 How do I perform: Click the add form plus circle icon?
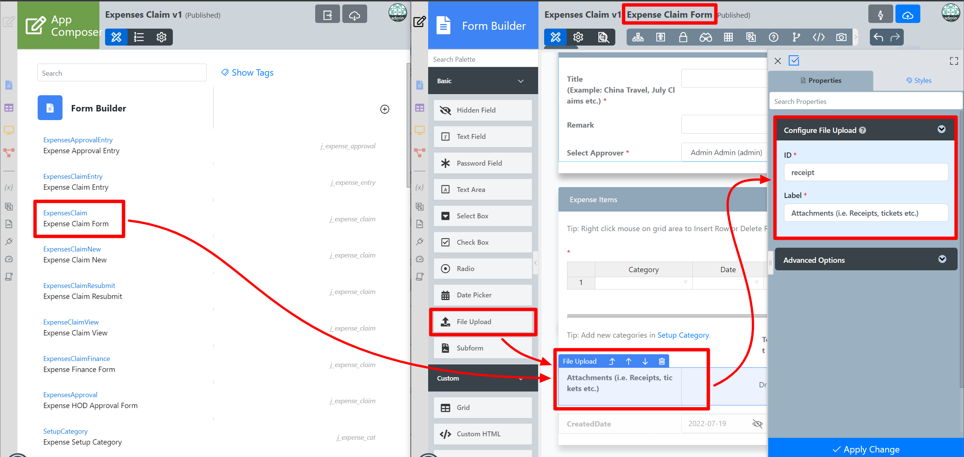(384, 109)
